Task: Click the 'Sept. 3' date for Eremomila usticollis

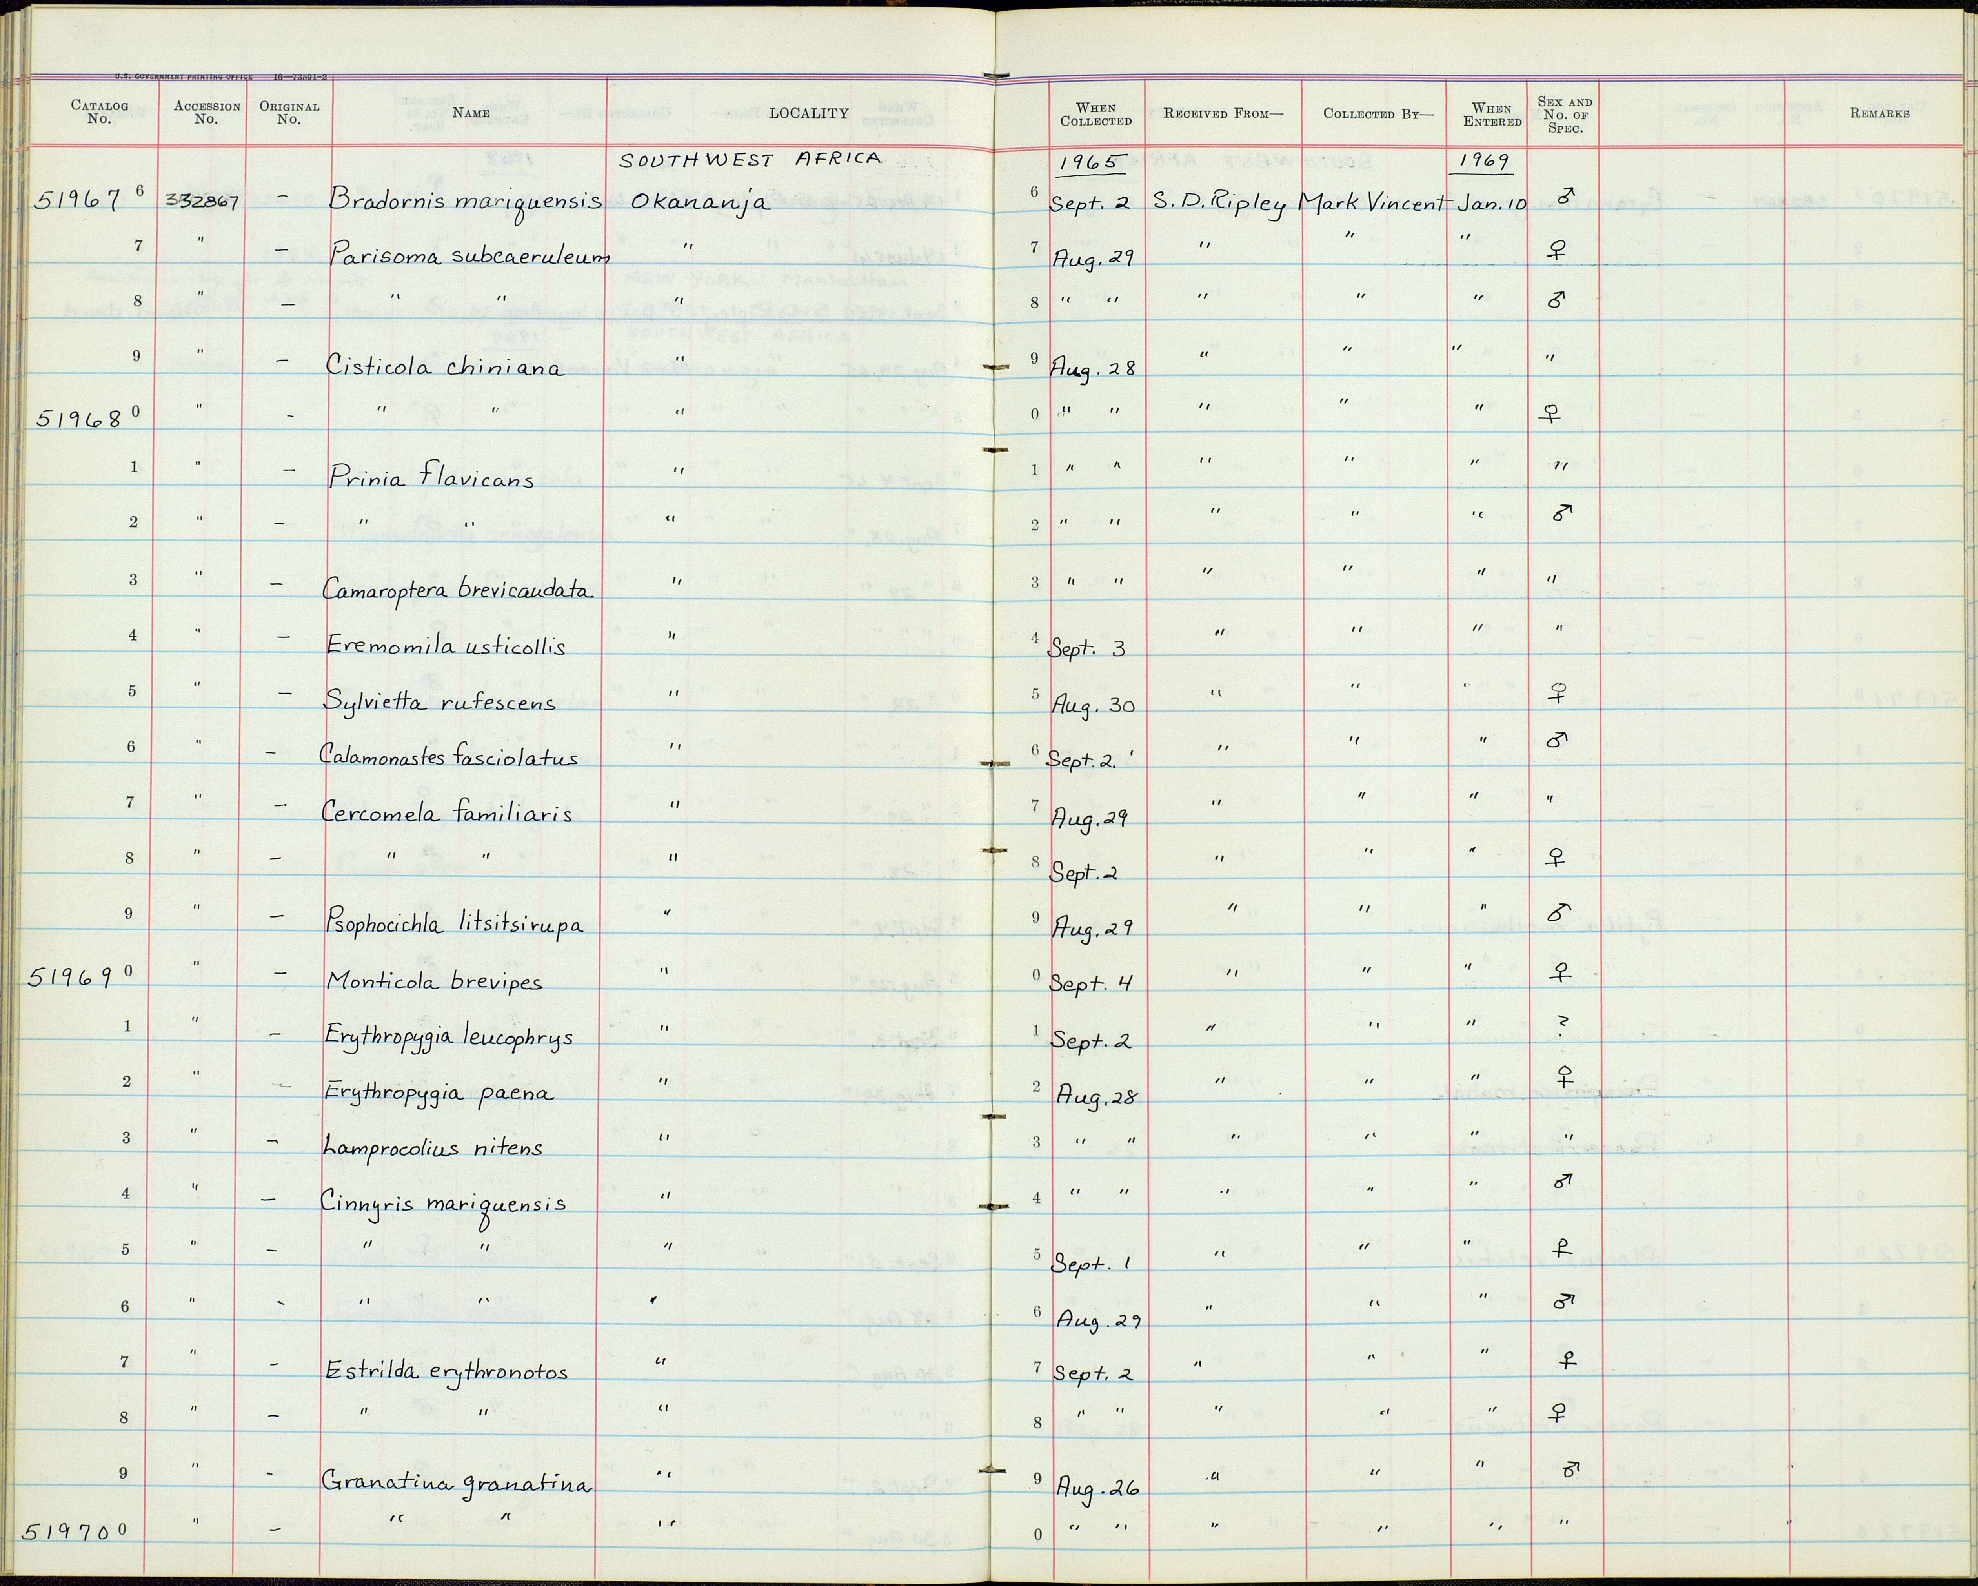Action: (x=1086, y=648)
